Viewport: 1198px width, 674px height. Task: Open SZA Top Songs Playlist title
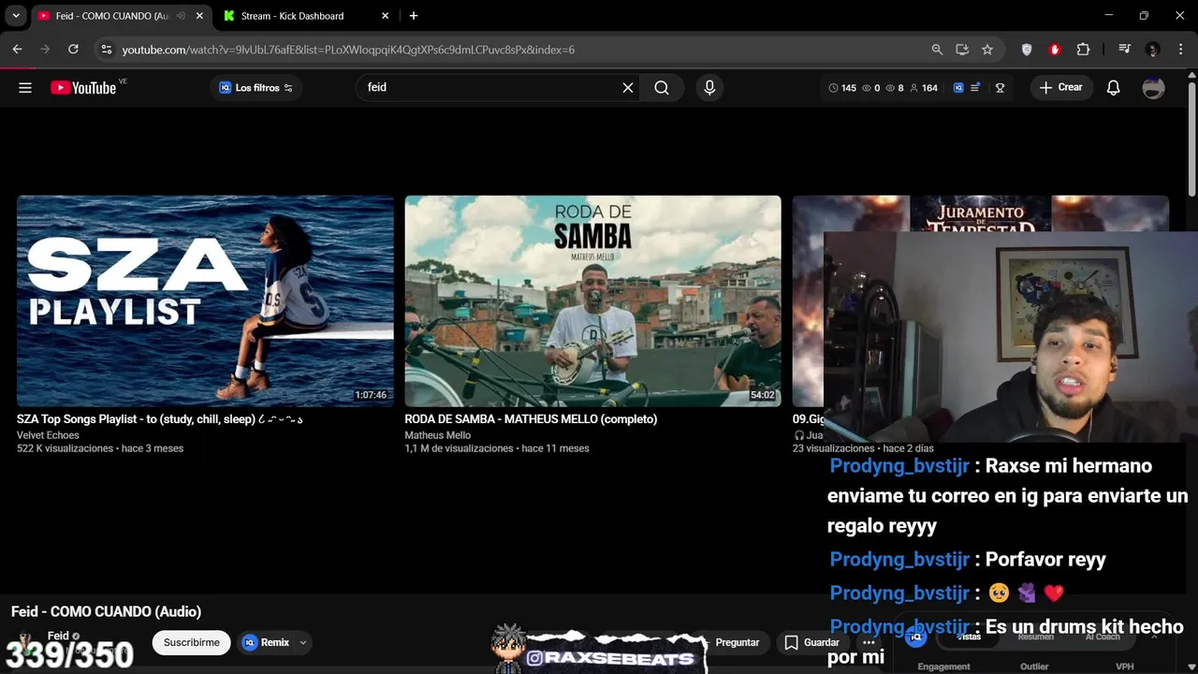(160, 419)
